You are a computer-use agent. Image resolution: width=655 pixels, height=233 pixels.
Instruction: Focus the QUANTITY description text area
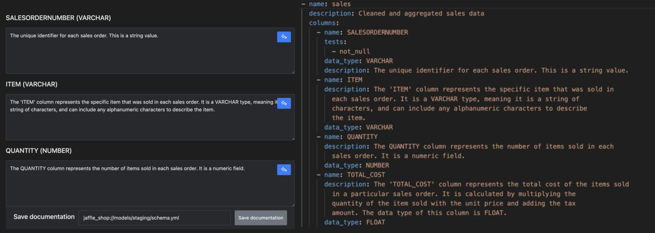(150, 183)
